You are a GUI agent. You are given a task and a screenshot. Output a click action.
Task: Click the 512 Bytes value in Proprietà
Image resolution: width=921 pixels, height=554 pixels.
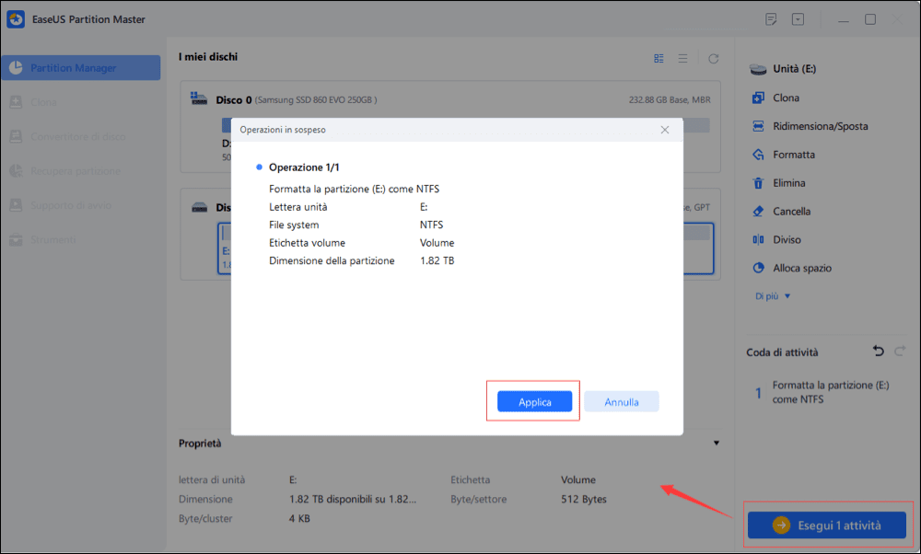click(x=584, y=500)
